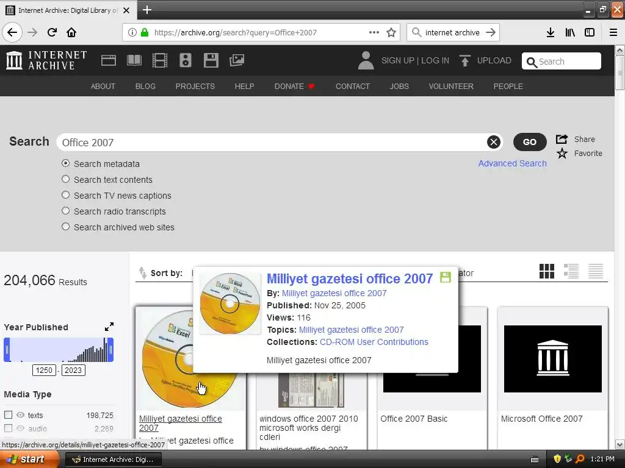Open the HELP menu item
Image resolution: width=625 pixels, height=468 pixels.
coord(244,87)
